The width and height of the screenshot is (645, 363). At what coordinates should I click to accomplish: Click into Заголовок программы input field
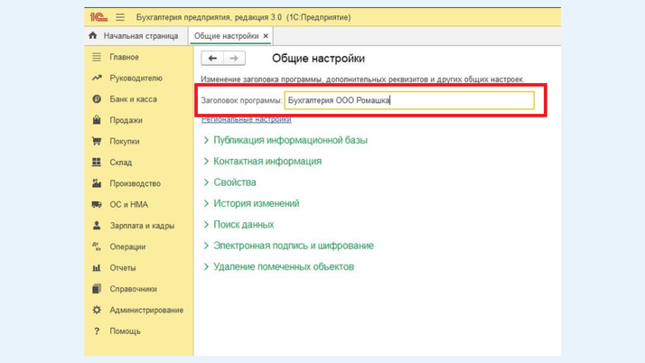[409, 100]
